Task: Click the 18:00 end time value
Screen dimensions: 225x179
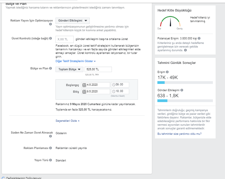Action: pyautogui.click(x=119, y=91)
